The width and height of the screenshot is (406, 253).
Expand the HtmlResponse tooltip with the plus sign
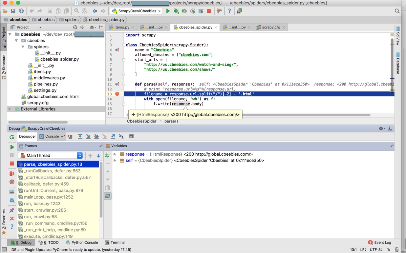[133, 115]
